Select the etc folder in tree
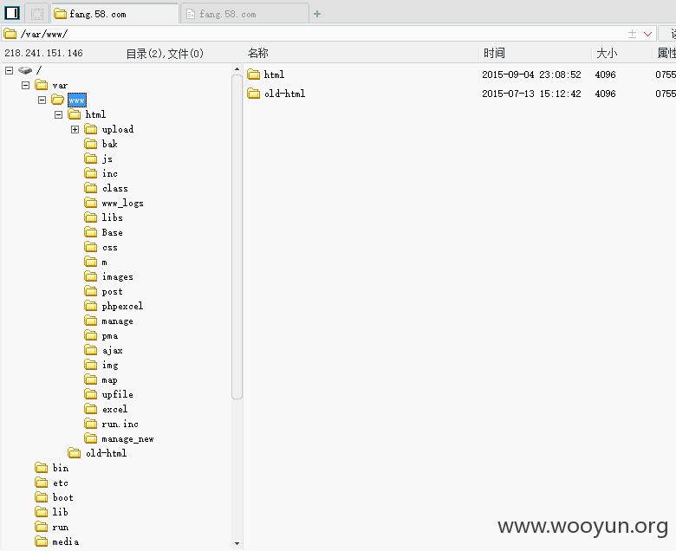Screen dimensions: 676x551 pyautogui.click(x=61, y=483)
